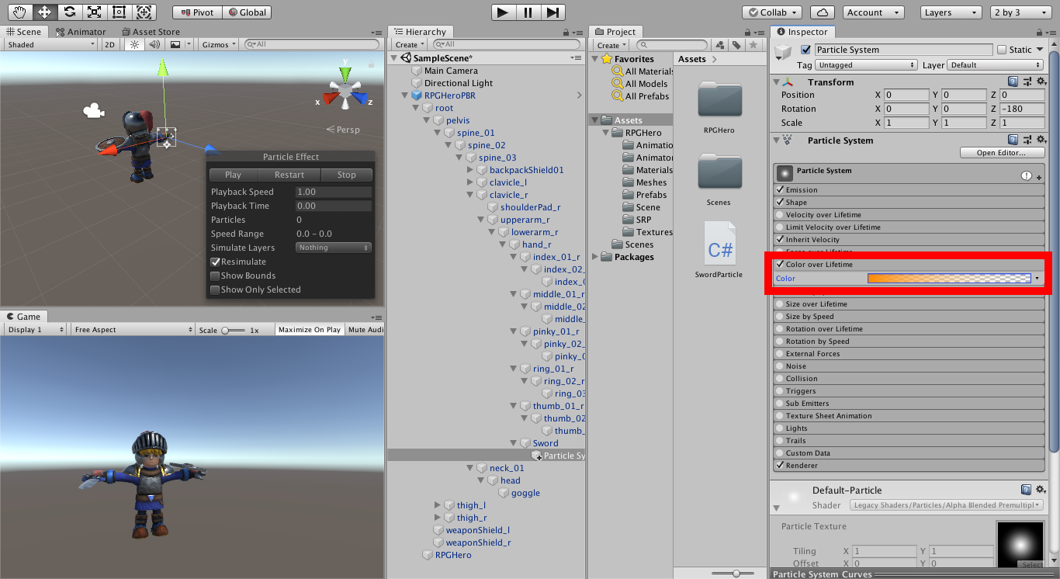Enable Show Bounds checkbox
Viewport: 1060px width, 579px height.
click(216, 276)
